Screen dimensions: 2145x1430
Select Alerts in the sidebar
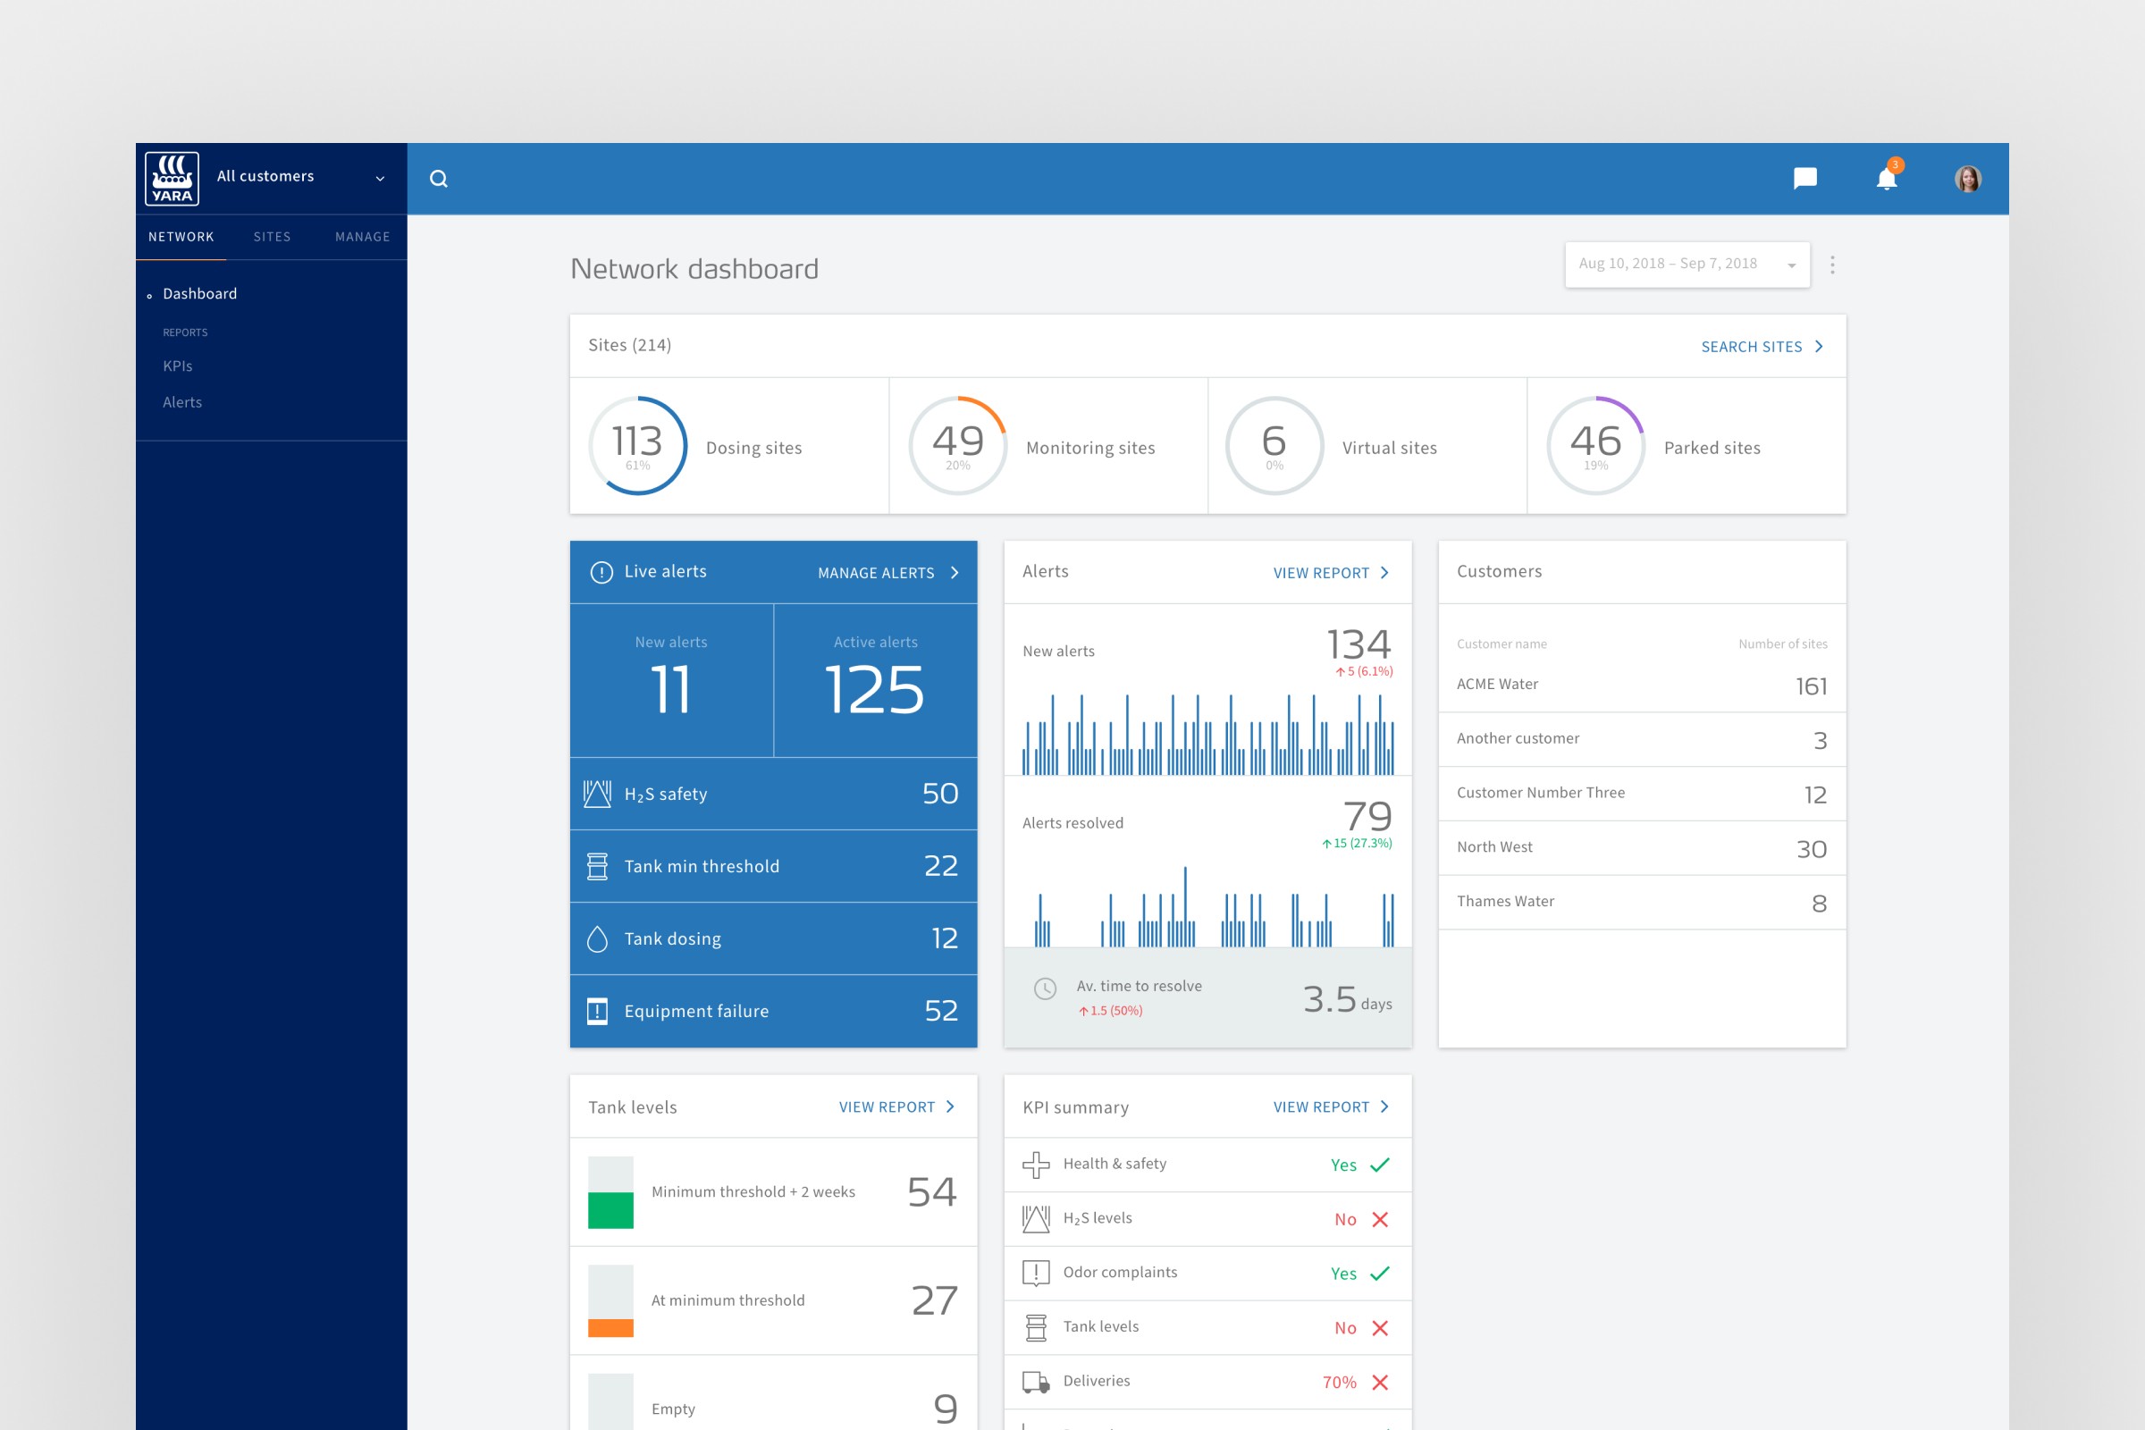[x=181, y=401]
